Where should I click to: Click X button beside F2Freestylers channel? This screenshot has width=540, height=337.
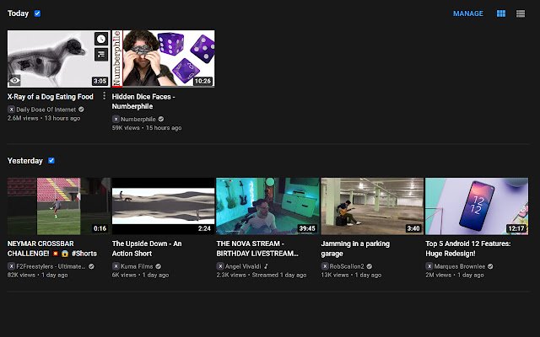pos(11,266)
